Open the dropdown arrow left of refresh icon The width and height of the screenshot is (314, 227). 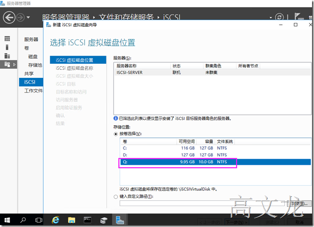pos(271,18)
